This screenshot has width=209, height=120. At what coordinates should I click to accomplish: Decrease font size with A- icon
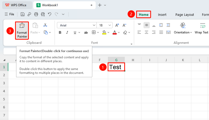point(124,25)
